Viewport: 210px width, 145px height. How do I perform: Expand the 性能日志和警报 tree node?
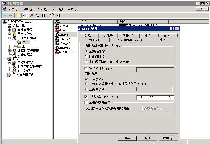pyautogui.click(x=9, y=50)
